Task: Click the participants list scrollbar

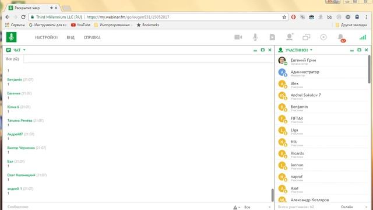Action: pyautogui.click(x=369, y=69)
